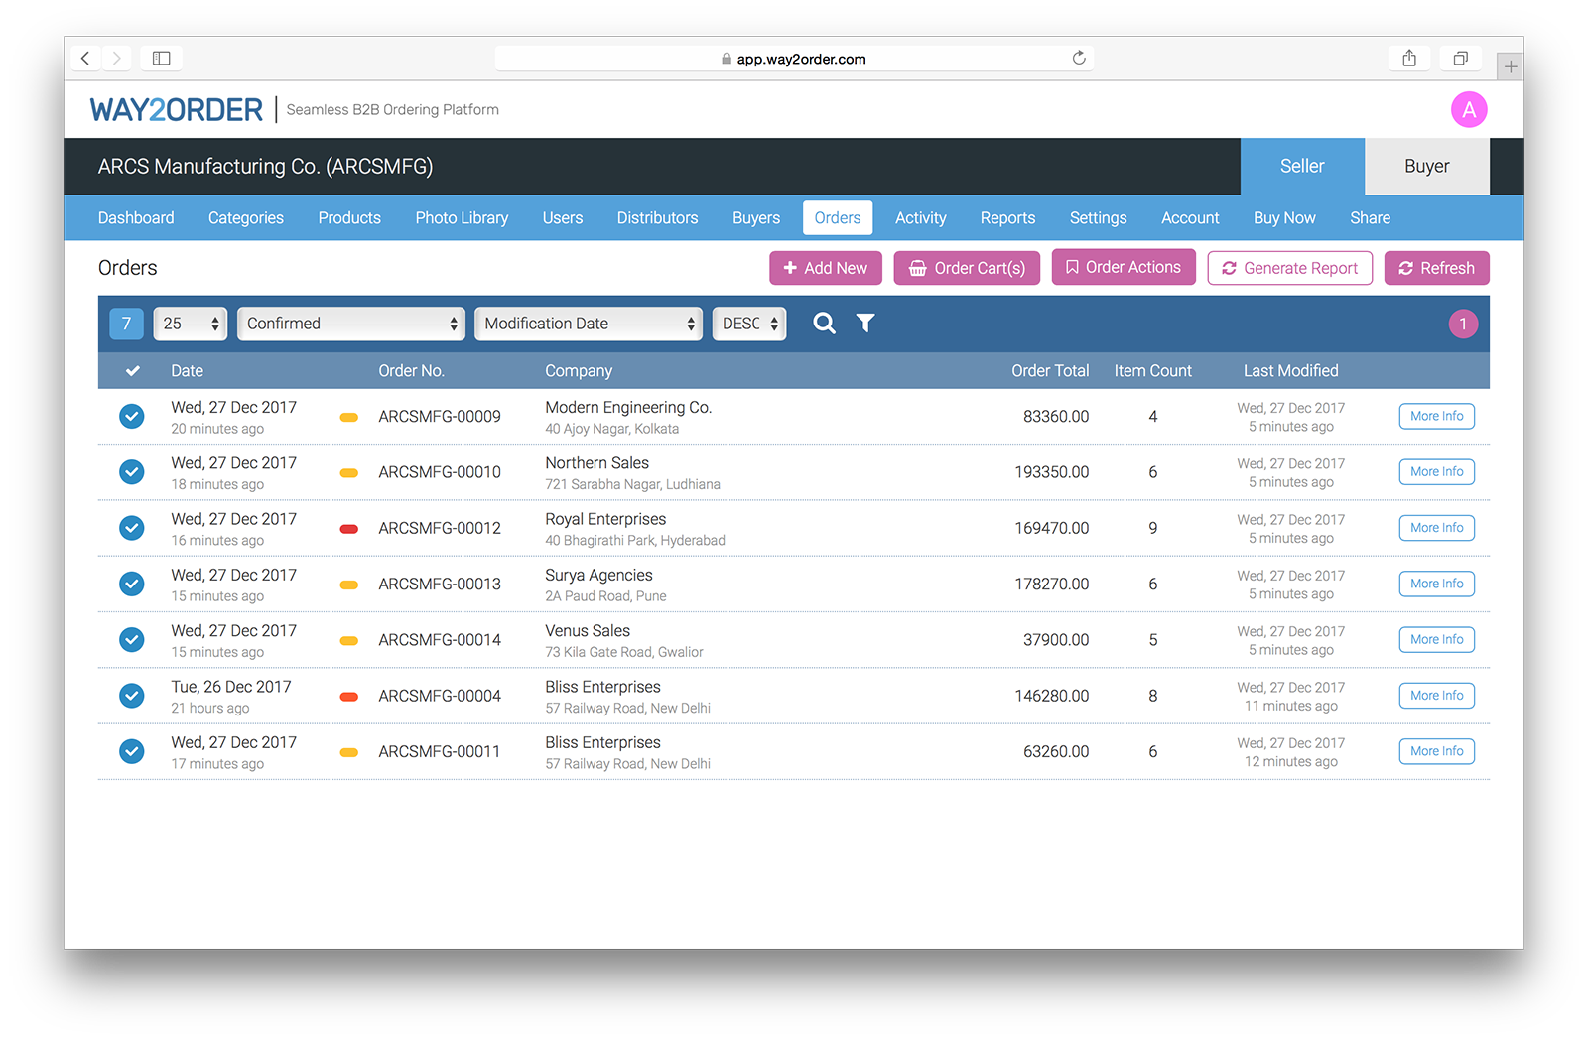This screenshot has width=1588, height=1040.
Task: Click the pink Refresh button
Action: [x=1436, y=268]
